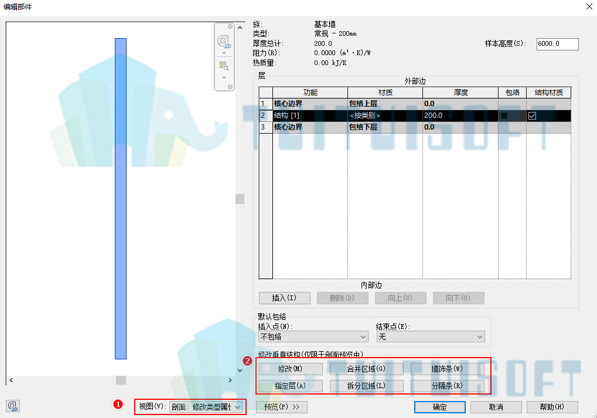
Task: Click the 向下(O) button
Action: pos(458,298)
